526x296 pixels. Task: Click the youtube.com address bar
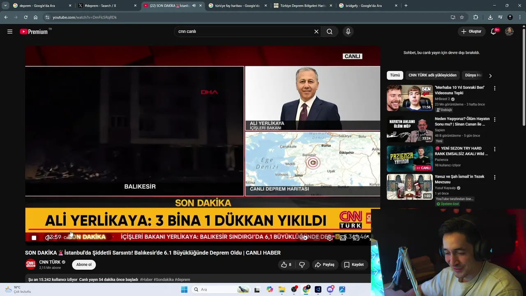pos(247,17)
